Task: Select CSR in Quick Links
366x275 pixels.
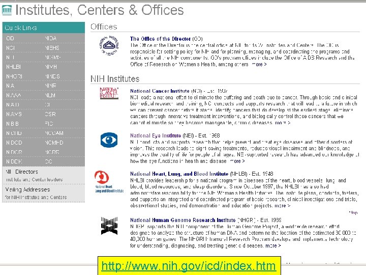Action: coord(50,114)
